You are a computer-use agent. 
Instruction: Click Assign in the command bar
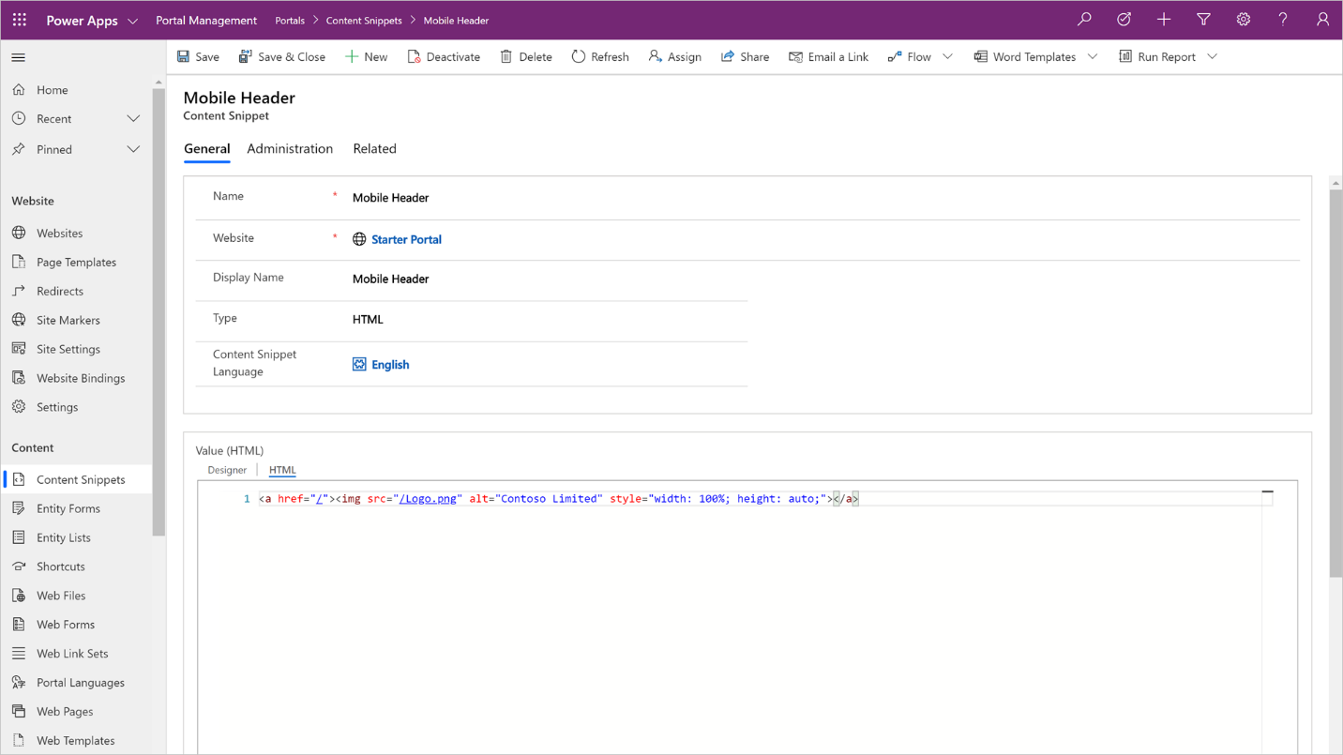[x=675, y=57]
